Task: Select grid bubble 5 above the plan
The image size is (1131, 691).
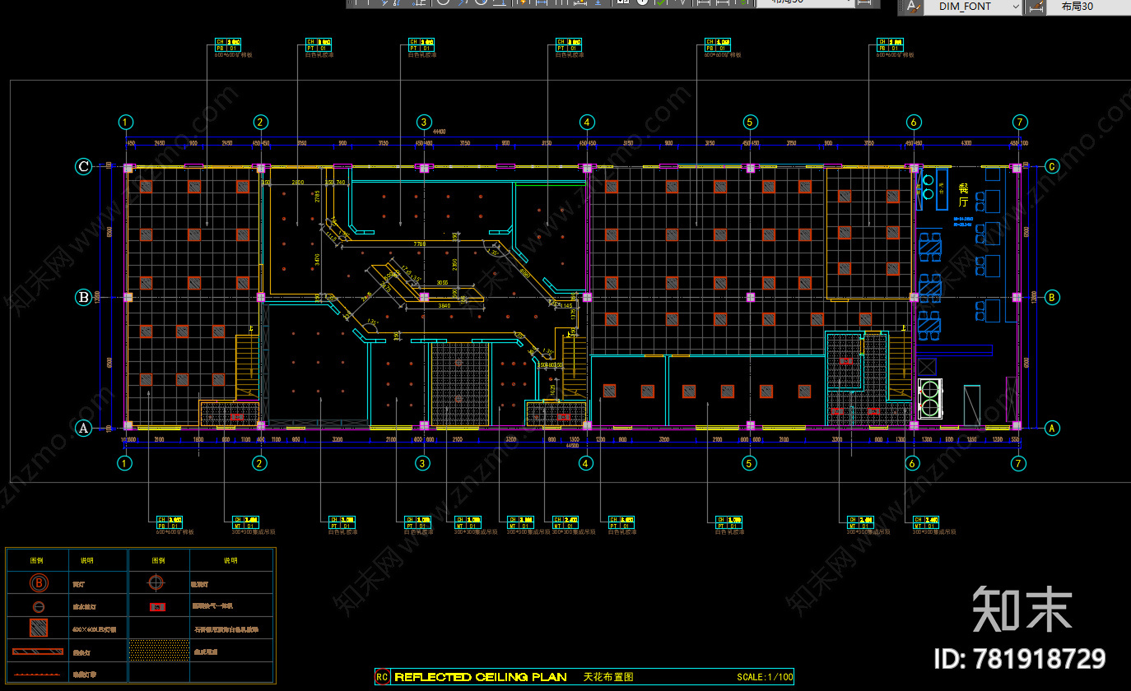Action: click(750, 122)
